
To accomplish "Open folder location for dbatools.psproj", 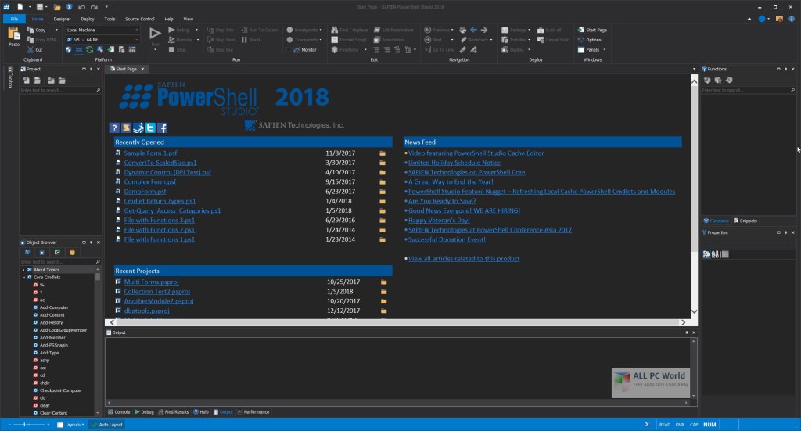I will [x=383, y=311].
